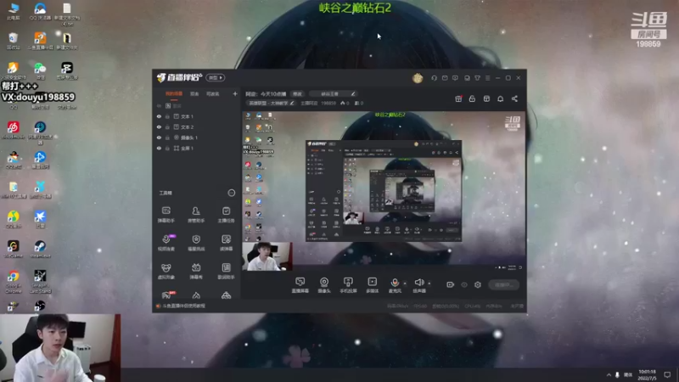Edit the stream title with the pencil icon
Viewport: 679px width, 382px height.
tap(353, 94)
